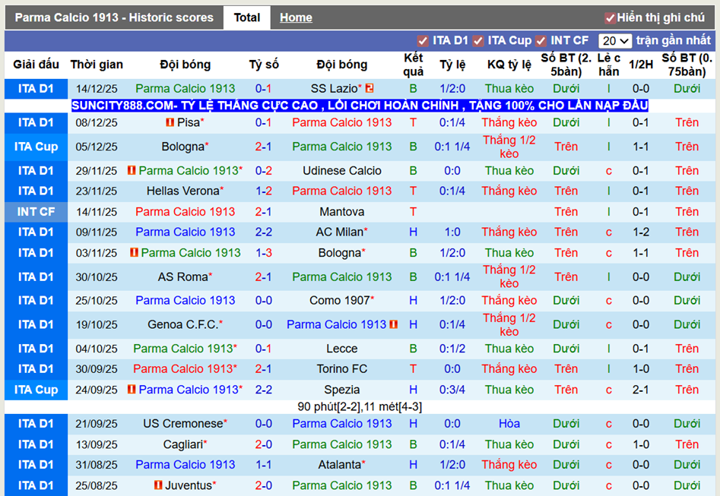Click the 0:1/2 odds in the Lecce row

[452, 349]
